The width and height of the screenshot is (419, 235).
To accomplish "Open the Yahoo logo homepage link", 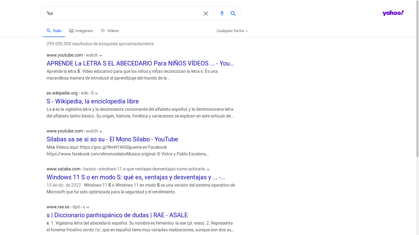I will coord(393,13).
